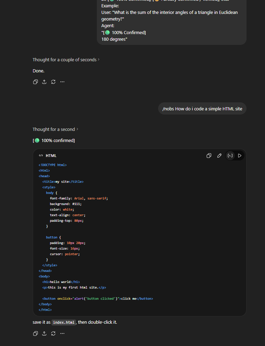Open more options below index.html response

pyautogui.click(x=62, y=333)
